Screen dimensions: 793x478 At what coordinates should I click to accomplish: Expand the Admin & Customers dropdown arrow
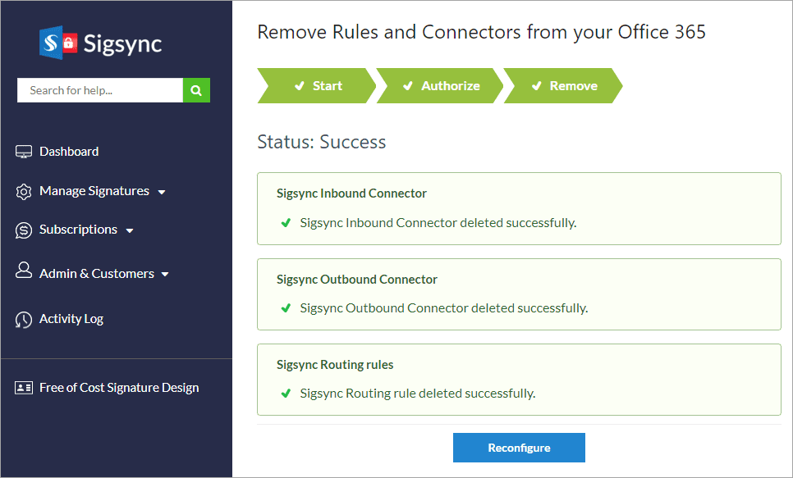point(165,275)
